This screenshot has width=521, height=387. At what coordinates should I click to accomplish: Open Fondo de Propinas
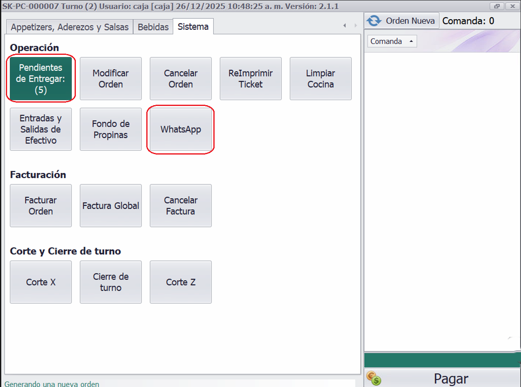click(x=111, y=129)
